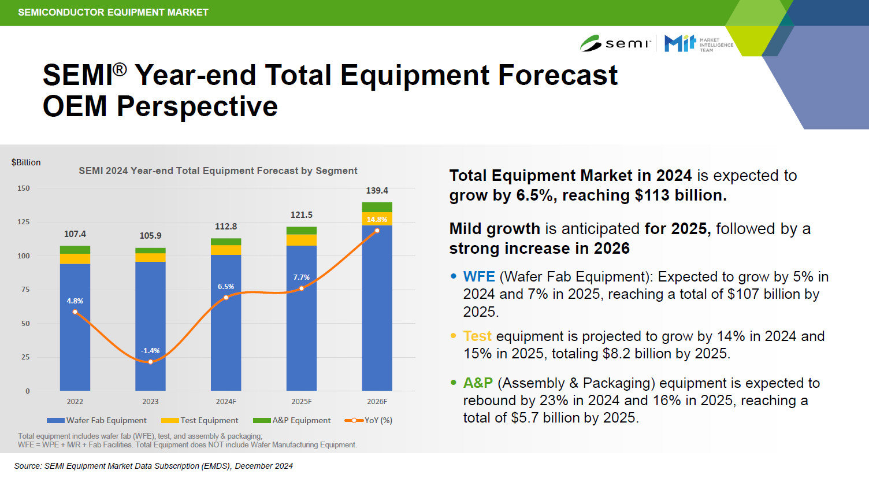Click the 2022 x-axis label

point(75,402)
